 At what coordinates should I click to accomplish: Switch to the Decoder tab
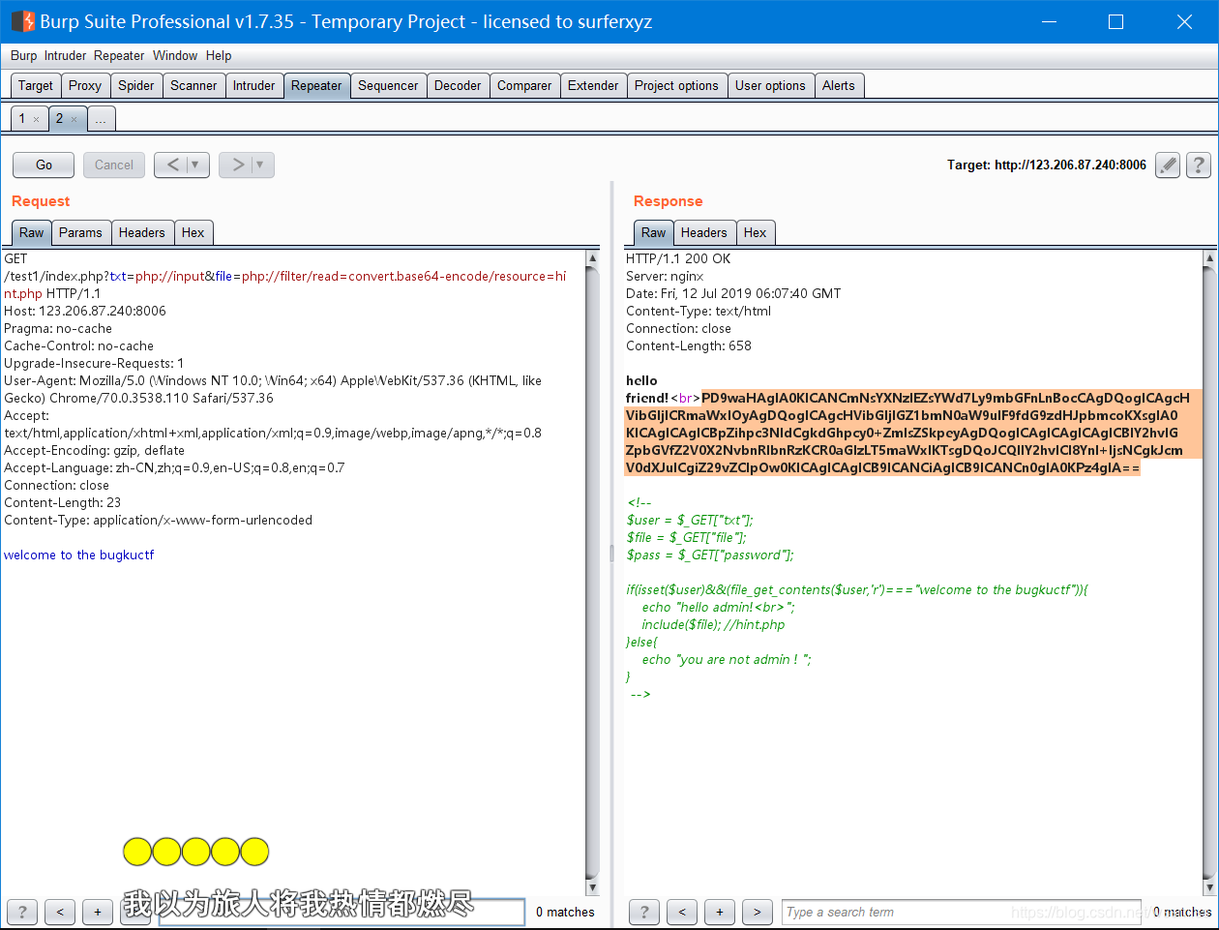[x=458, y=85]
